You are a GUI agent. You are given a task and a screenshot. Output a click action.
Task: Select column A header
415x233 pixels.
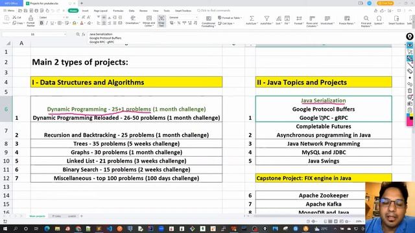[x=21, y=43]
